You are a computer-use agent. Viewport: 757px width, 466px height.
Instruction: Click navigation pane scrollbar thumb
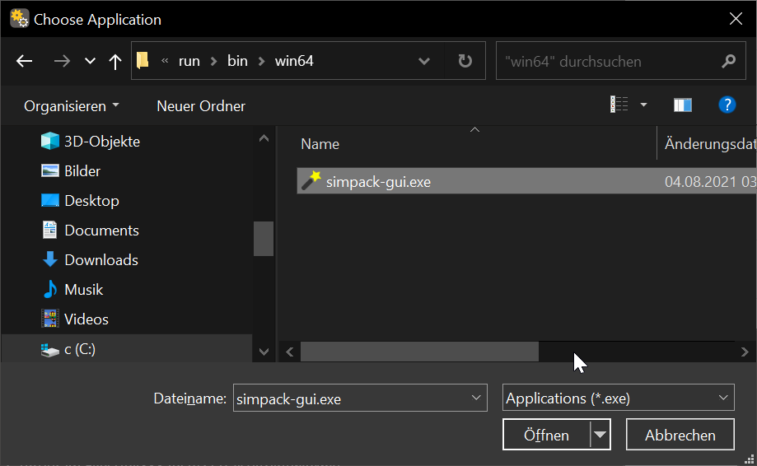(264, 238)
